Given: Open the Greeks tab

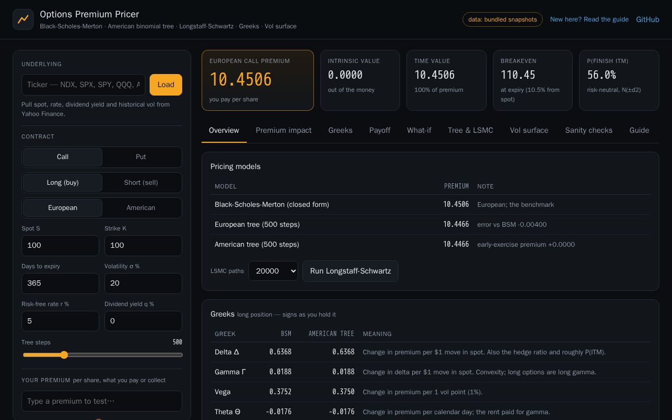Looking at the screenshot, I should point(340,130).
